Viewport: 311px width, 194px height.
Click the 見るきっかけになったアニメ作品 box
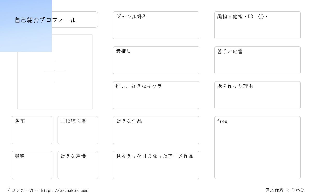pos(156,165)
